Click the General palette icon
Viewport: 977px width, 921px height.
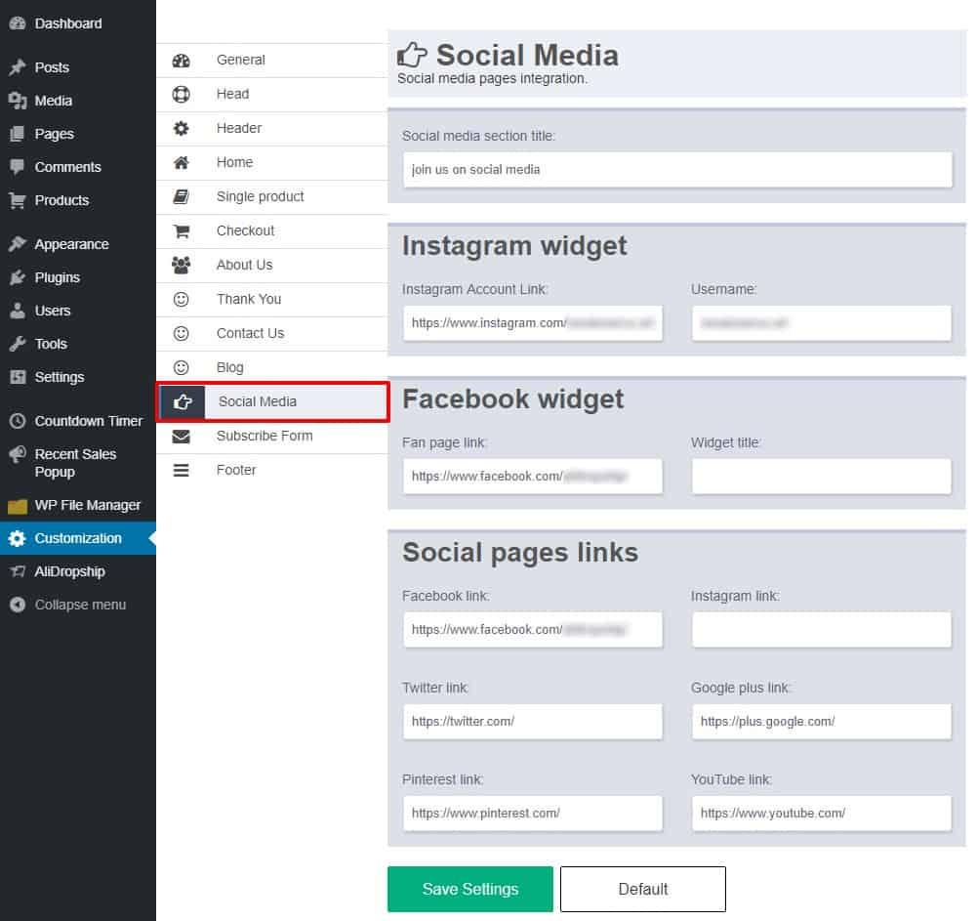pyautogui.click(x=182, y=61)
